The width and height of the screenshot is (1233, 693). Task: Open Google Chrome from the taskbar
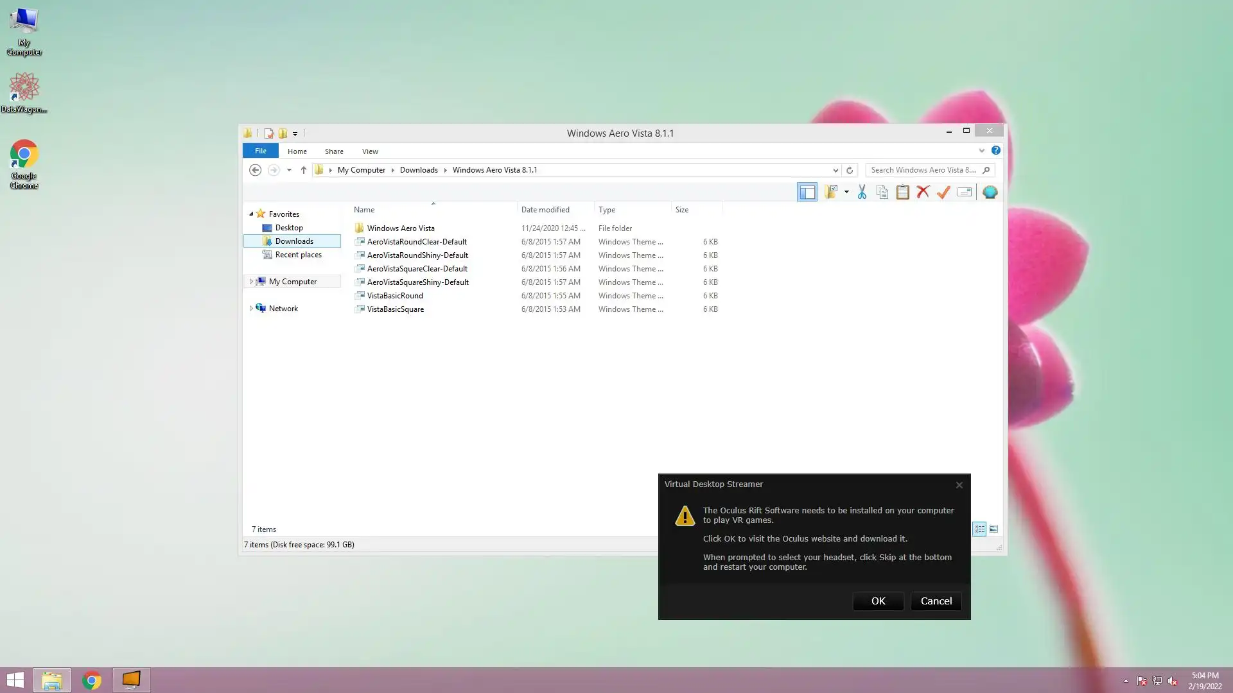(92, 680)
